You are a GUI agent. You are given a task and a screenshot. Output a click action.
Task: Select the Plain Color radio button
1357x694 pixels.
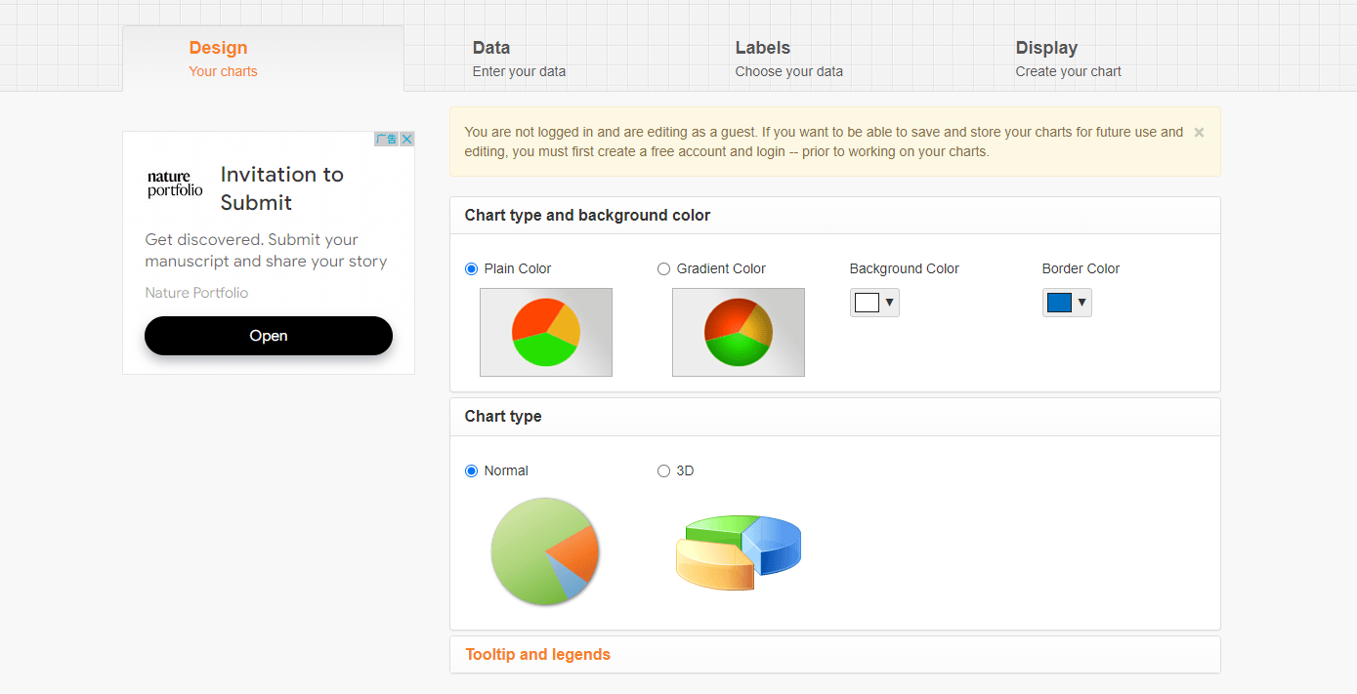click(x=472, y=269)
